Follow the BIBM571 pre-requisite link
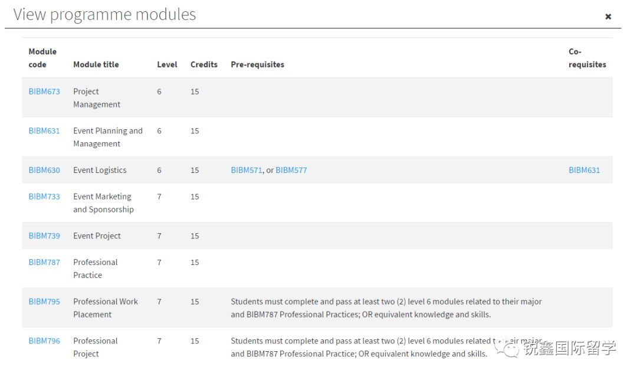This screenshot has height=376, width=637. click(x=246, y=170)
